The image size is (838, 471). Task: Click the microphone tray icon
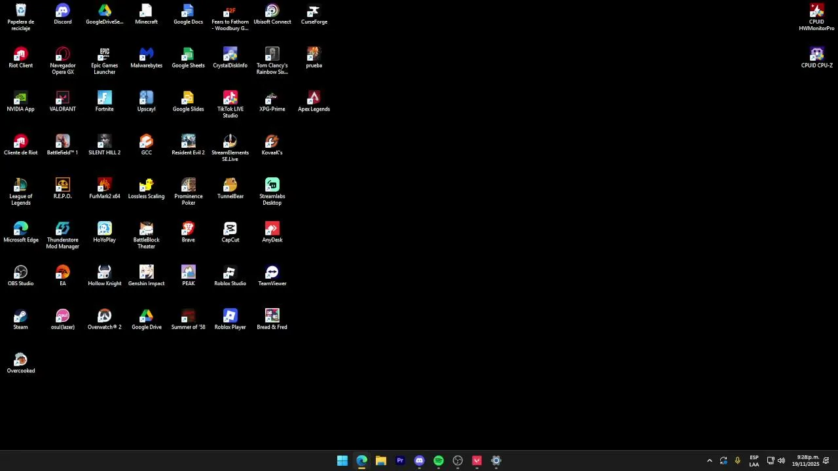pos(737,461)
